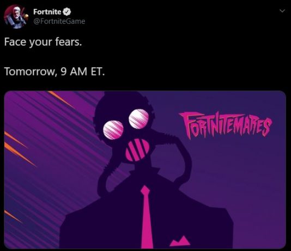Click the left glowing goggle lens
Viewport: 291px width, 251px height.
pos(113,129)
